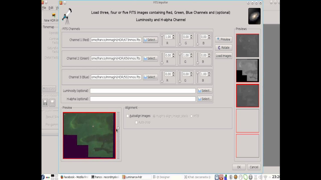Open the volume speaker tray icon

(261, 177)
